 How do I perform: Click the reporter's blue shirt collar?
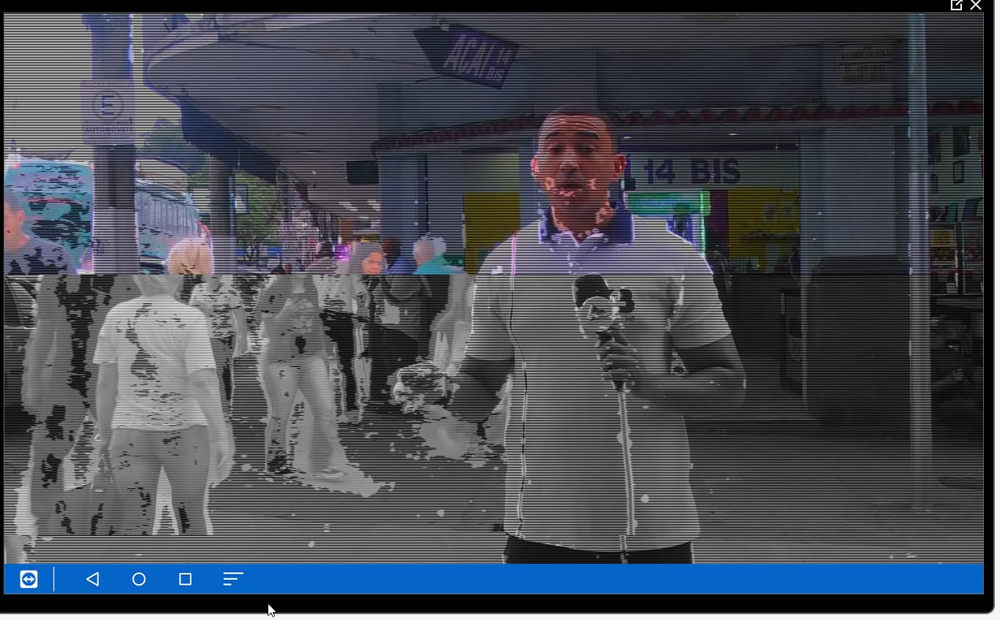click(587, 227)
